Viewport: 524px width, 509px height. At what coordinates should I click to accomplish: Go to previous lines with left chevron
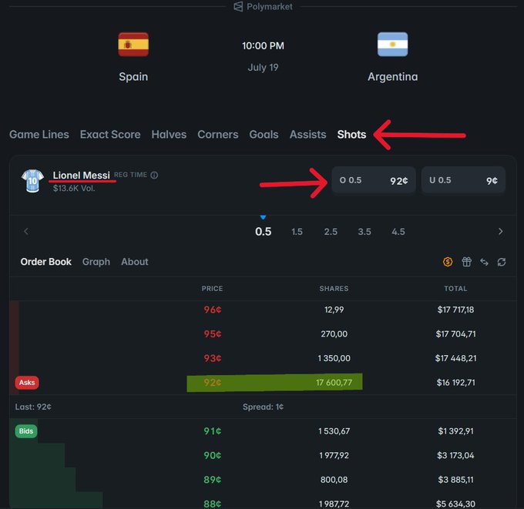26,232
